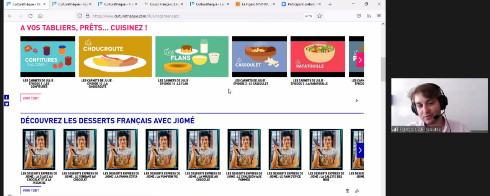Share on Twitter via sidebar icon
Image resolution: width=490 pixels, height=196 pixels.
click(x=7, y=104)
